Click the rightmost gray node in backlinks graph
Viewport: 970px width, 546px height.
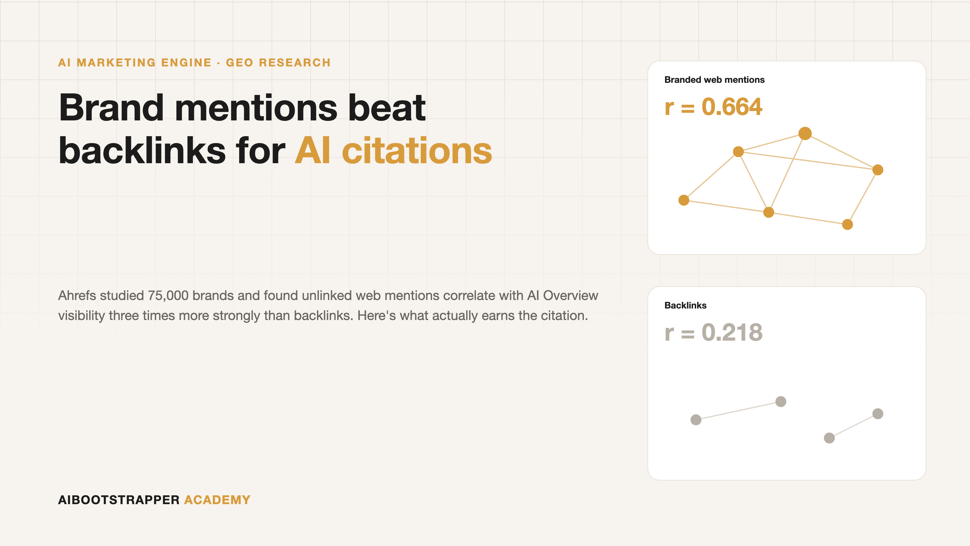pyautogui.click(x=878, y=414)
